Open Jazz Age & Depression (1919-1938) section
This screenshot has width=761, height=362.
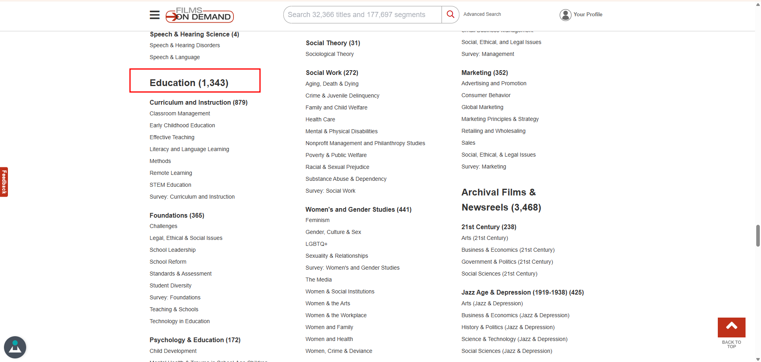coord(522,292)
